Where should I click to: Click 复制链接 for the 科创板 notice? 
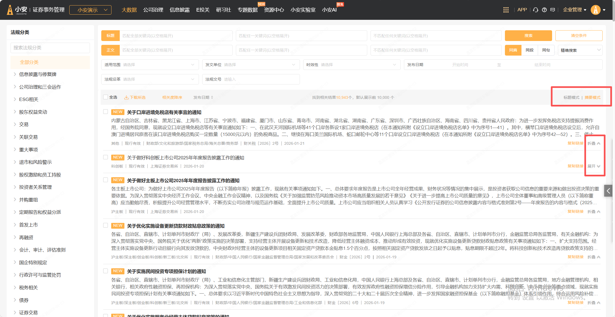(x=575, y=166)
